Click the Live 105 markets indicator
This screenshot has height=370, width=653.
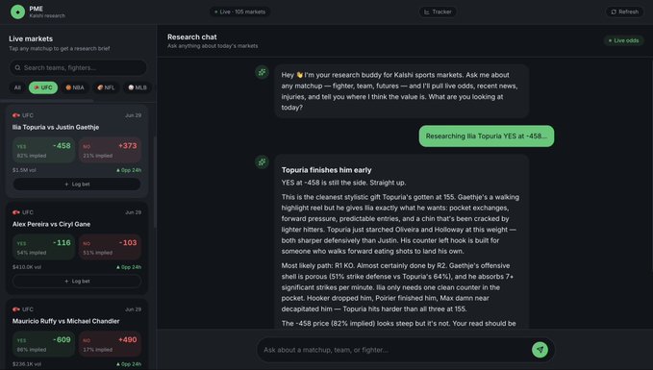click(239, 12)
